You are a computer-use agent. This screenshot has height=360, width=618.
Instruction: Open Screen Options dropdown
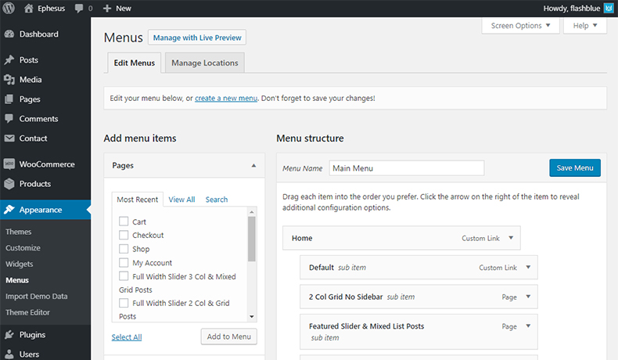click(520, 26)
